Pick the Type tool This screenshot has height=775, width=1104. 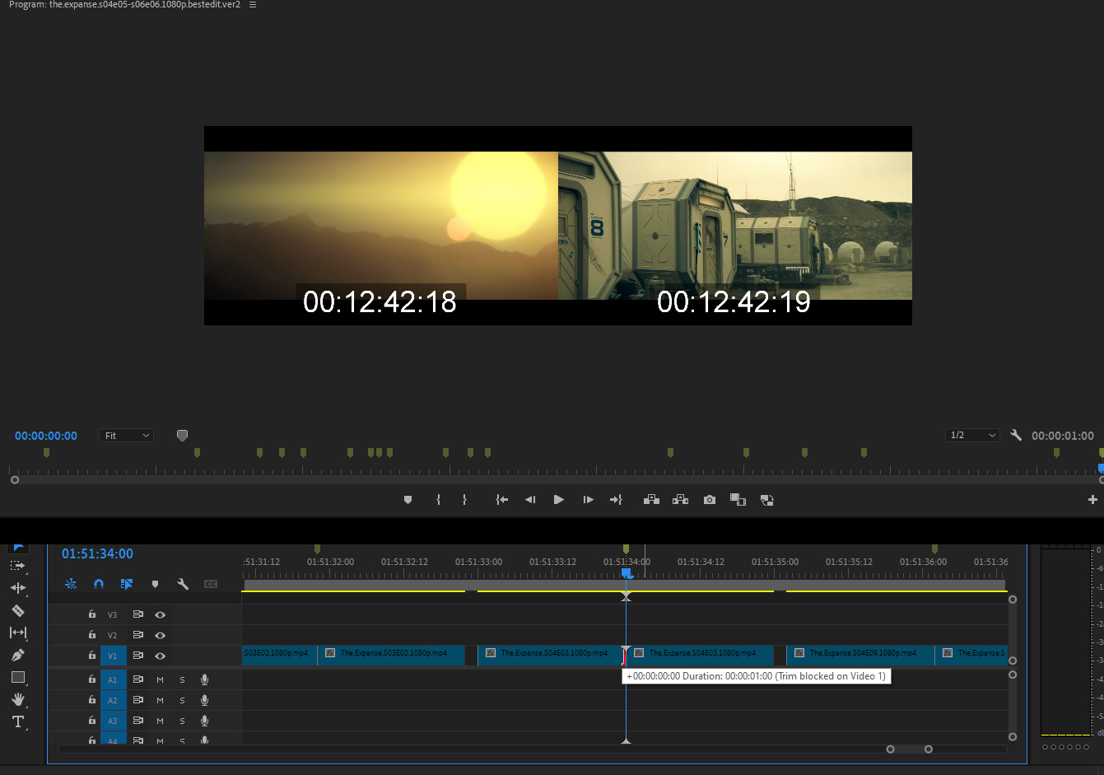pos(17,722)
